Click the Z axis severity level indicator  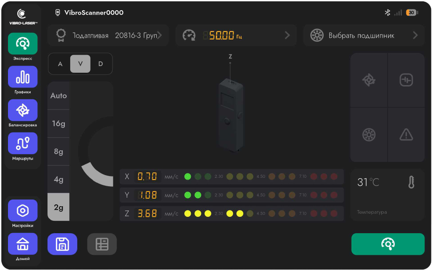point(261,214)
